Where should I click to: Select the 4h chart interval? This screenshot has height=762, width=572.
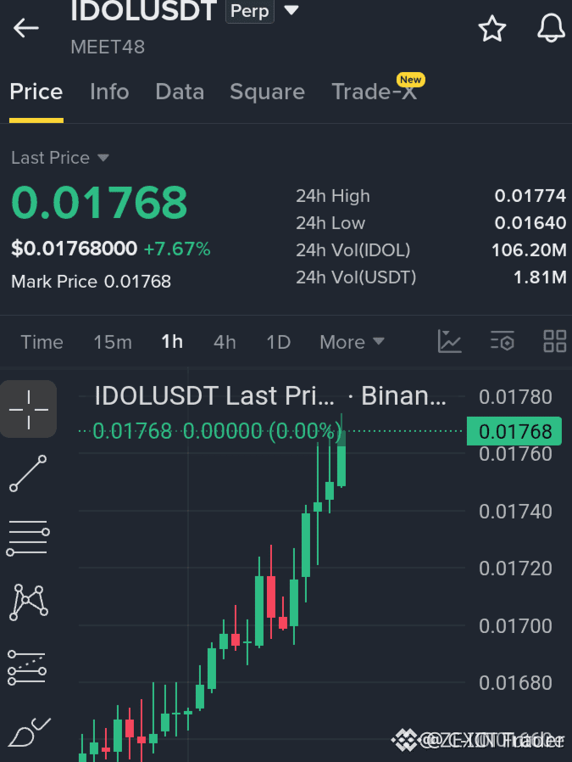225,342
